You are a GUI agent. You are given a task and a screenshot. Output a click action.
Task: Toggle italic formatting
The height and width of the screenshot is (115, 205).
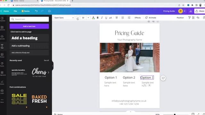pyautogui.click(x=102, y=18)
